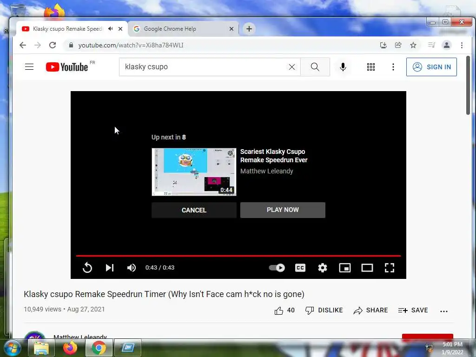Open the YouTube apps grid
The height and width of the screenshot is (357, 476).
coord(370,67)
